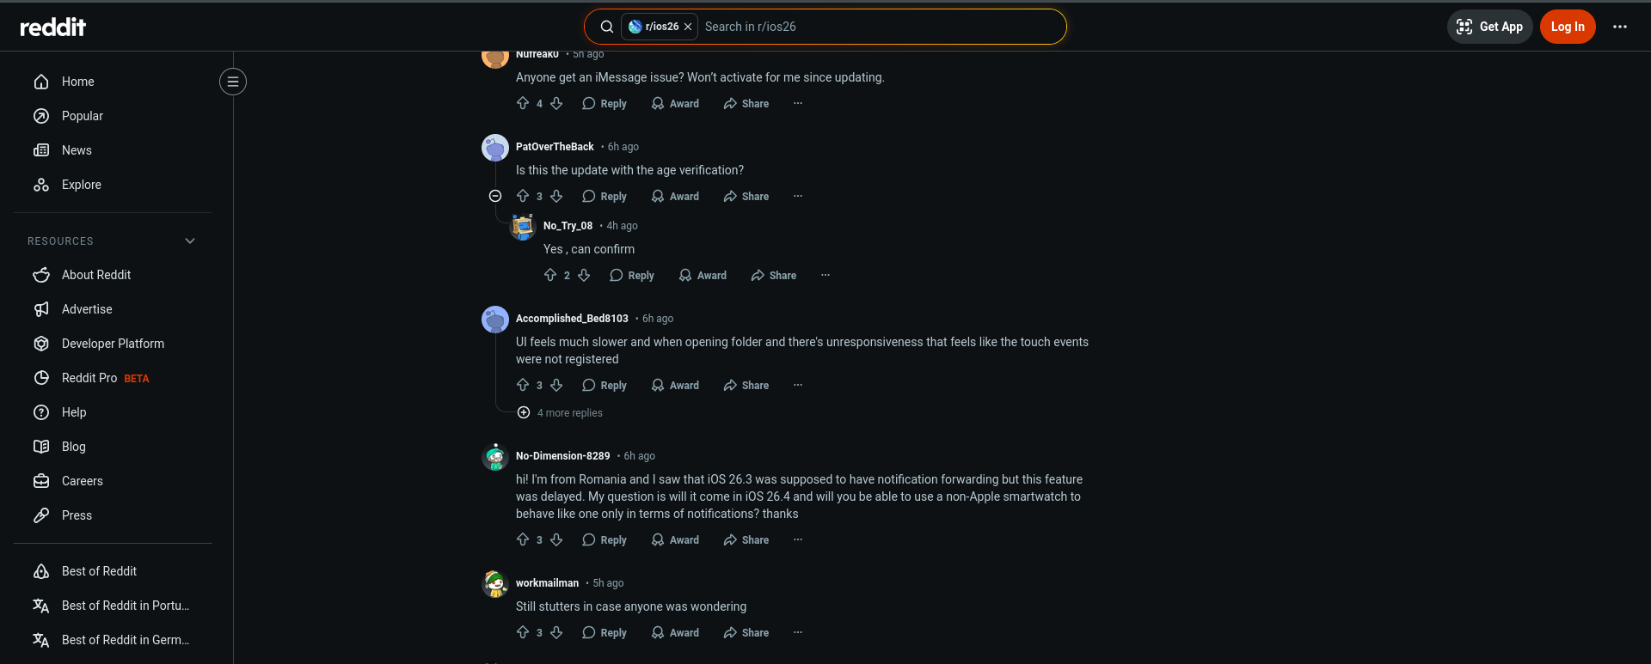Screen dimensions: 1651x664
Task: Share No-Dimension-8289's comment
Action: point(746,540)
